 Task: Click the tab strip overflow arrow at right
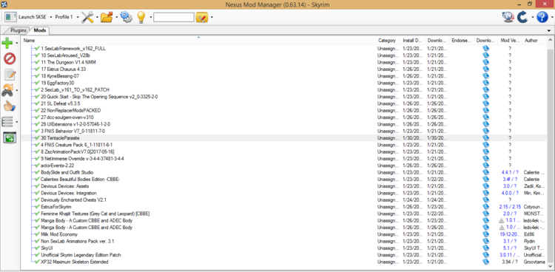[549, 31]
